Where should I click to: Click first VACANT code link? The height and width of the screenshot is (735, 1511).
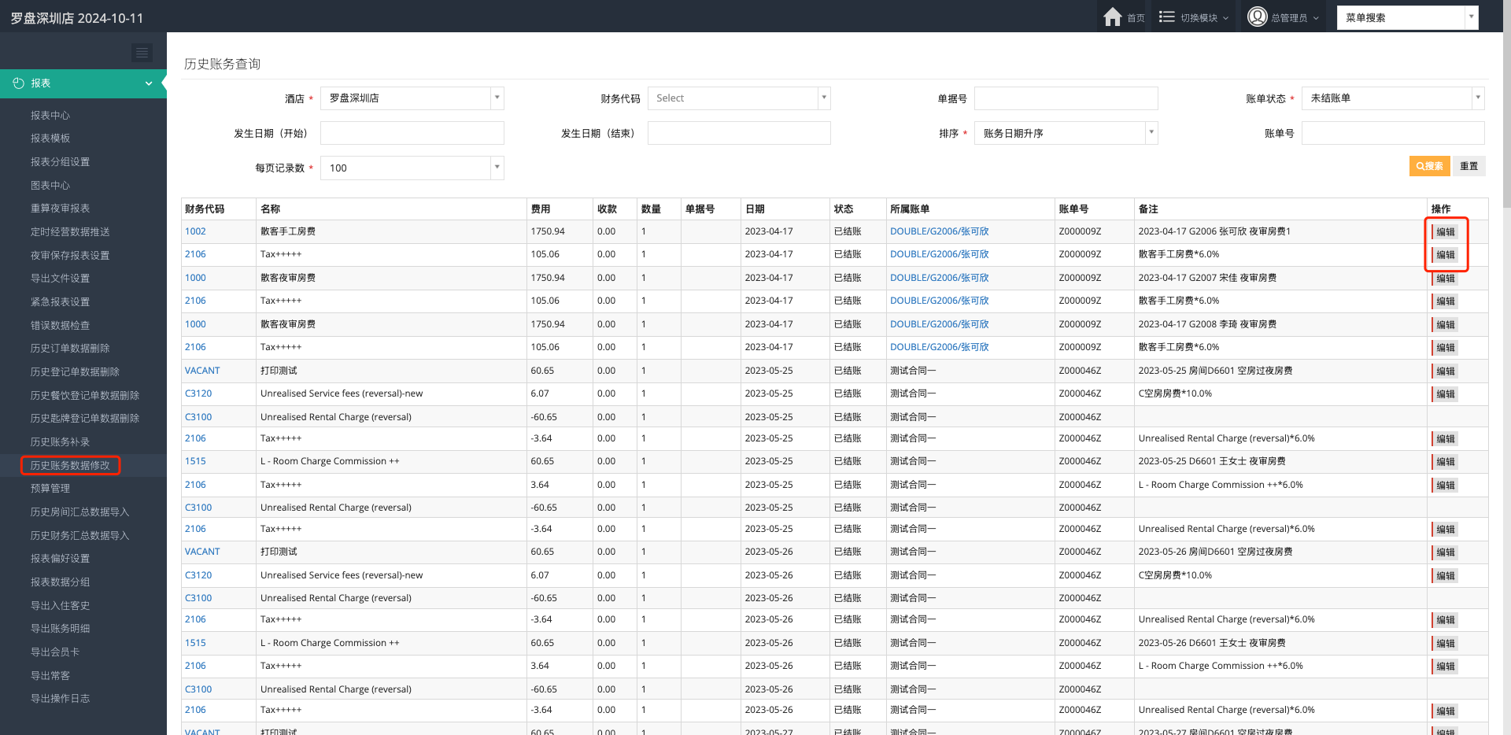202,371
